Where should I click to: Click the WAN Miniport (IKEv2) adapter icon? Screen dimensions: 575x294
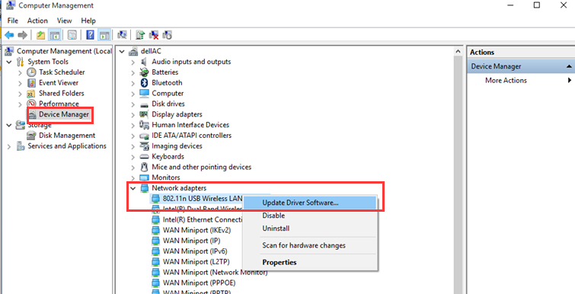[156, 231]
